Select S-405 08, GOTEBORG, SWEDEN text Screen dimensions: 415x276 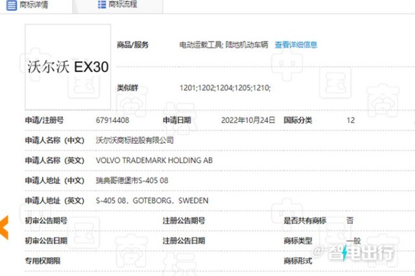[x=152, y=201]
